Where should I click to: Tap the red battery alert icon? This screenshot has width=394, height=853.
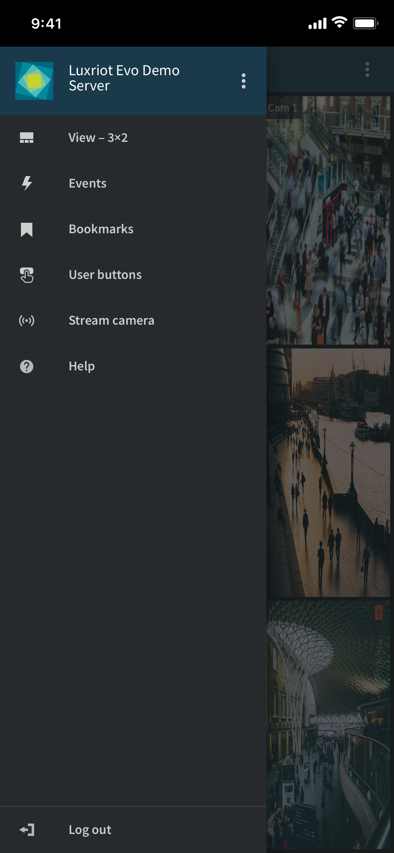coord(379,612)
